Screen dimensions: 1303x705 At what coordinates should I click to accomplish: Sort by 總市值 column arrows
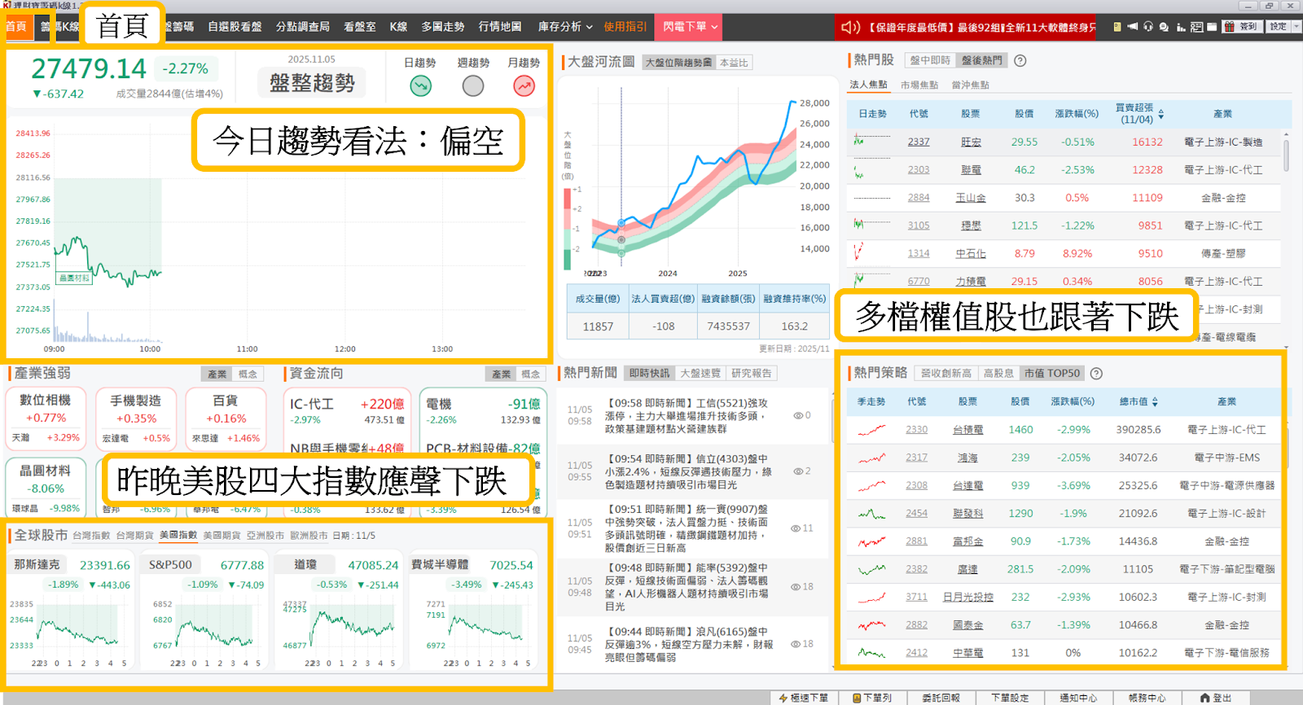coord(1155,402)
